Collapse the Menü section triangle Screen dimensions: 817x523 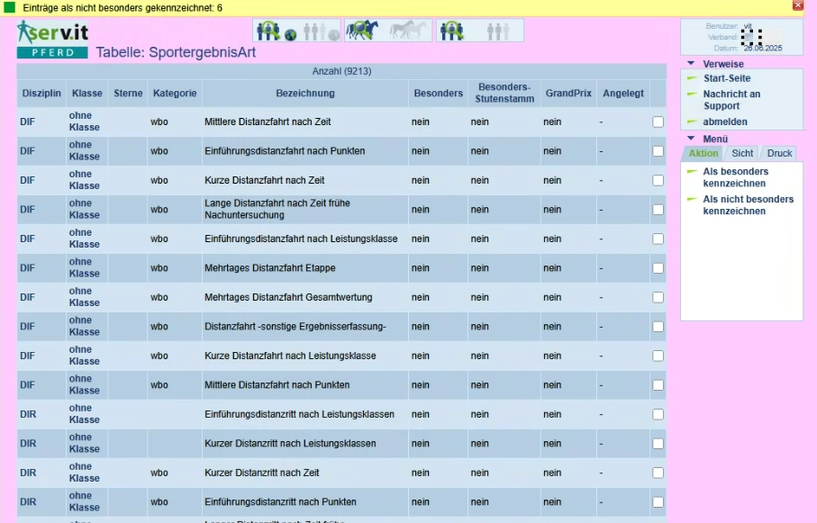[691, 138]
